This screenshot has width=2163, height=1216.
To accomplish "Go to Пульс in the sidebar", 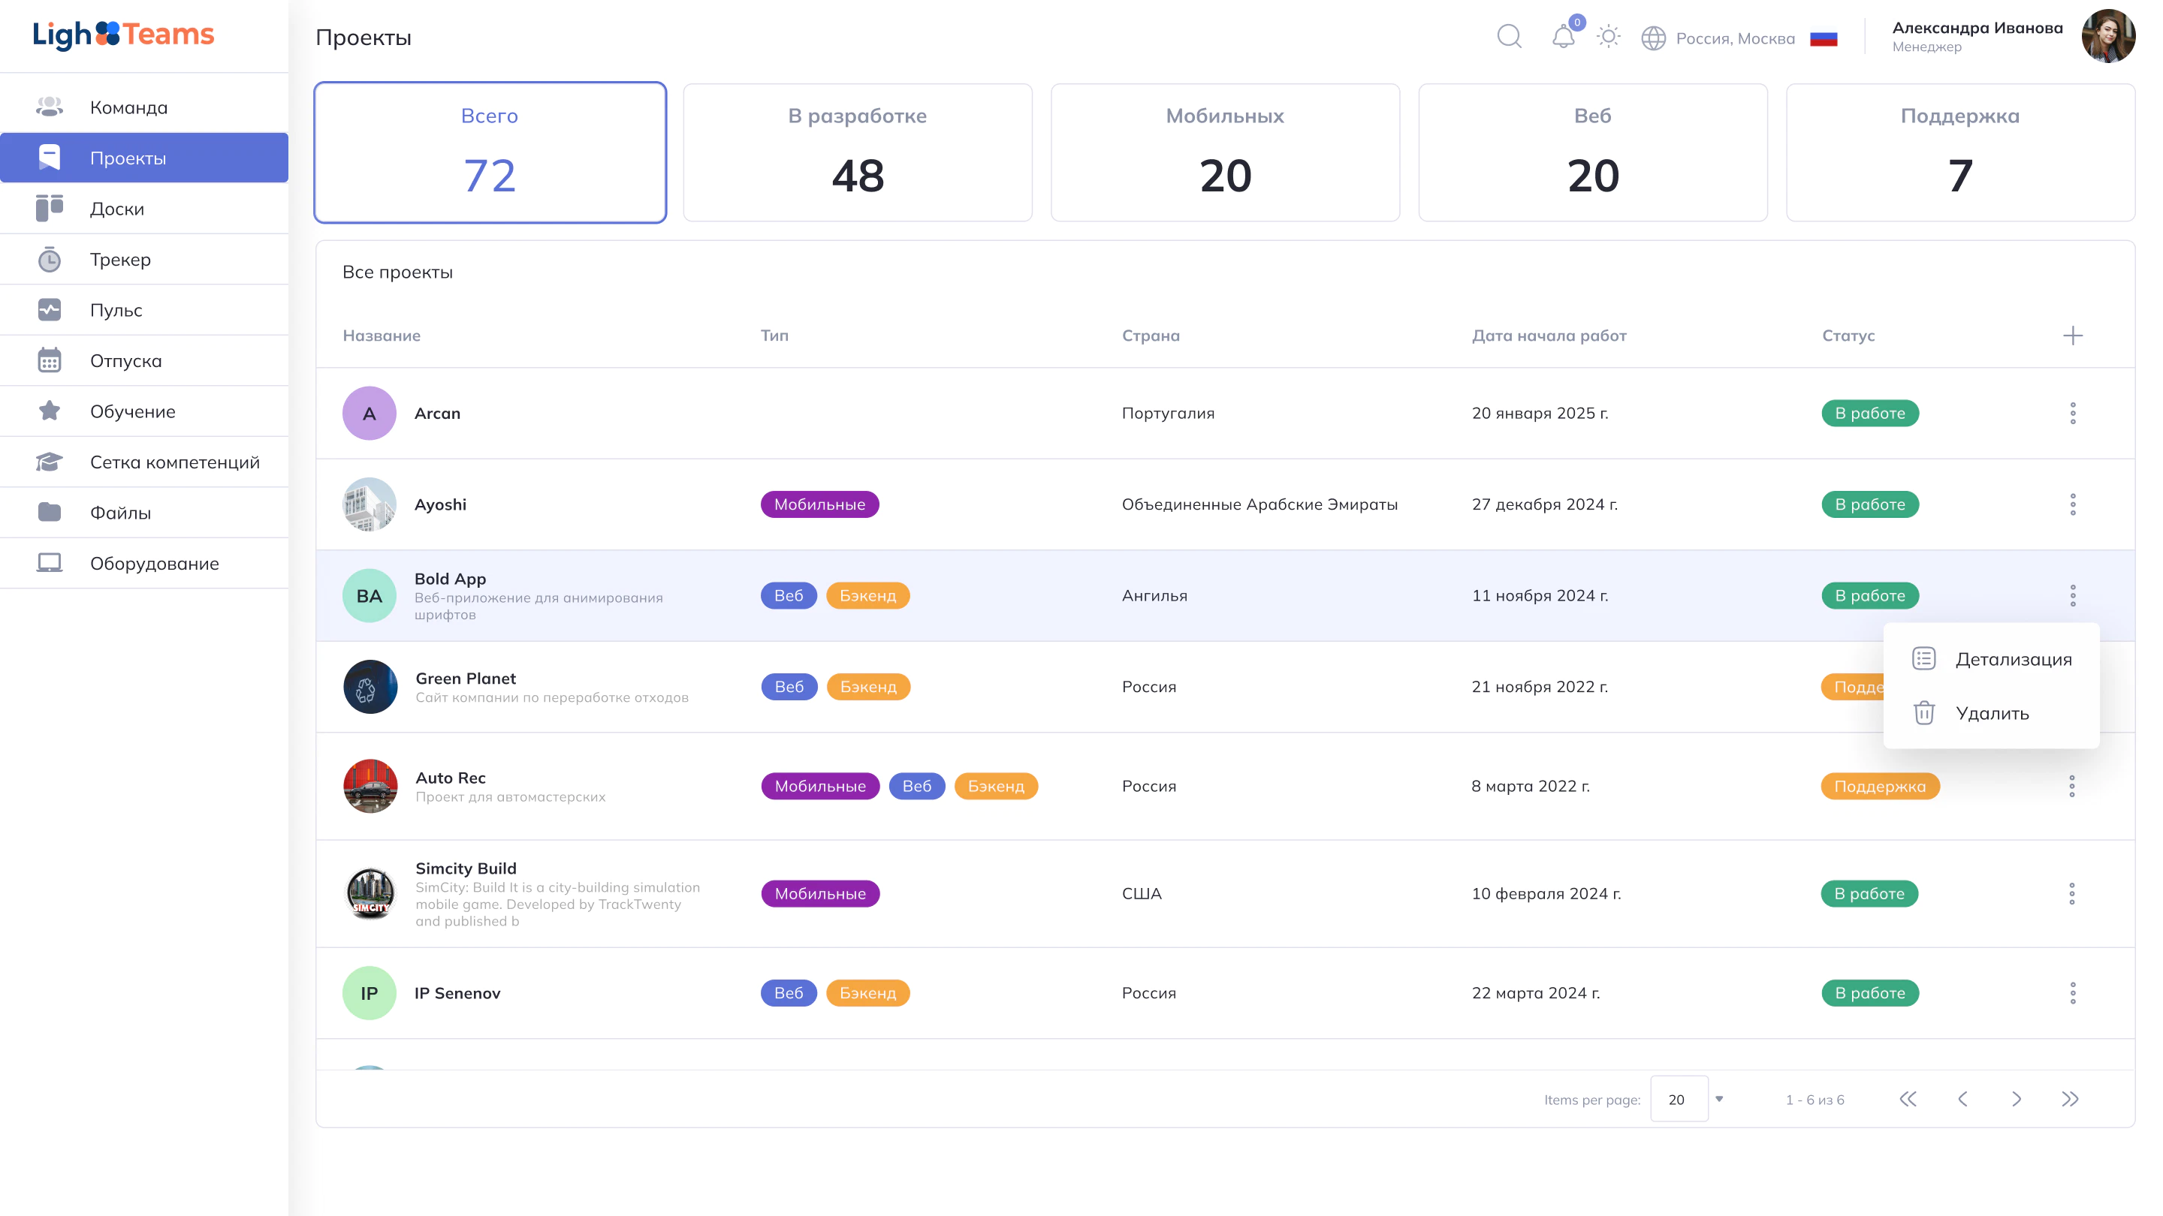I will click(x=116, y=311).
